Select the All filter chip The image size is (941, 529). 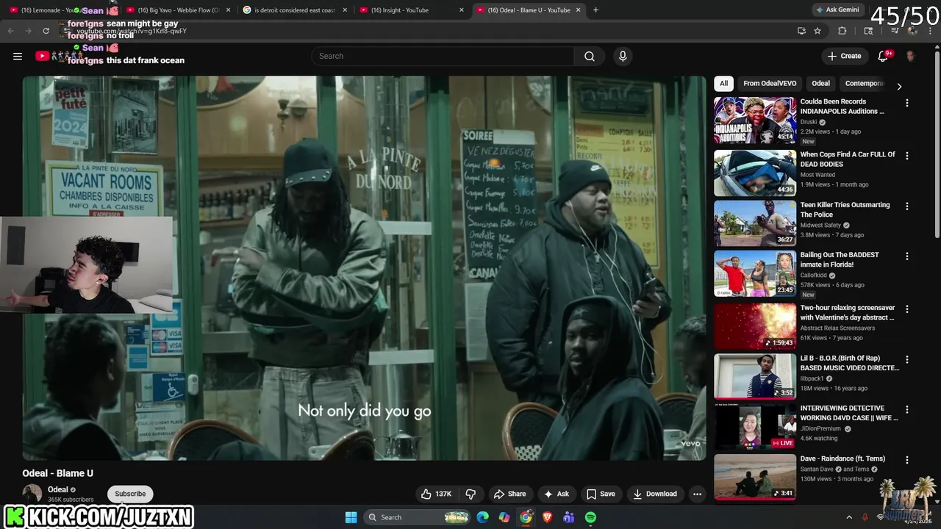pyautogui.click(x=723, y=84)
